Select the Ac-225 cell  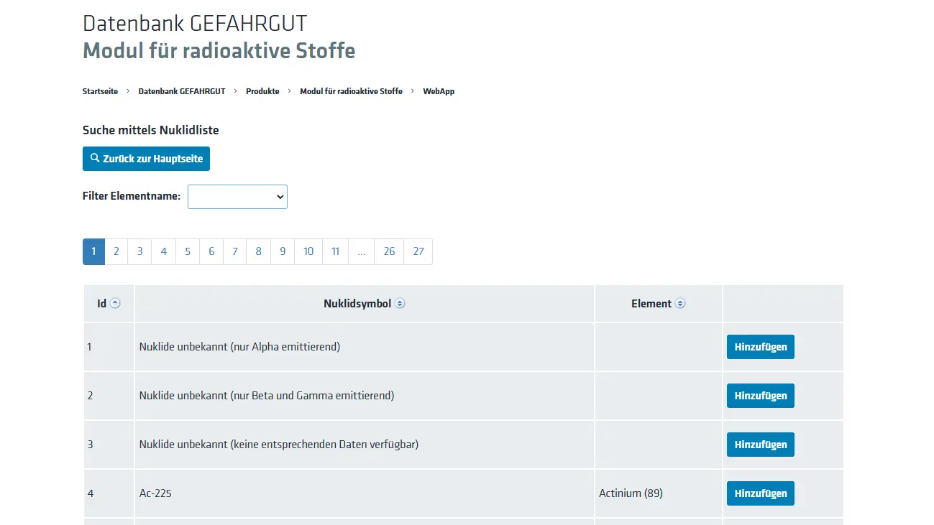(365, 493)
